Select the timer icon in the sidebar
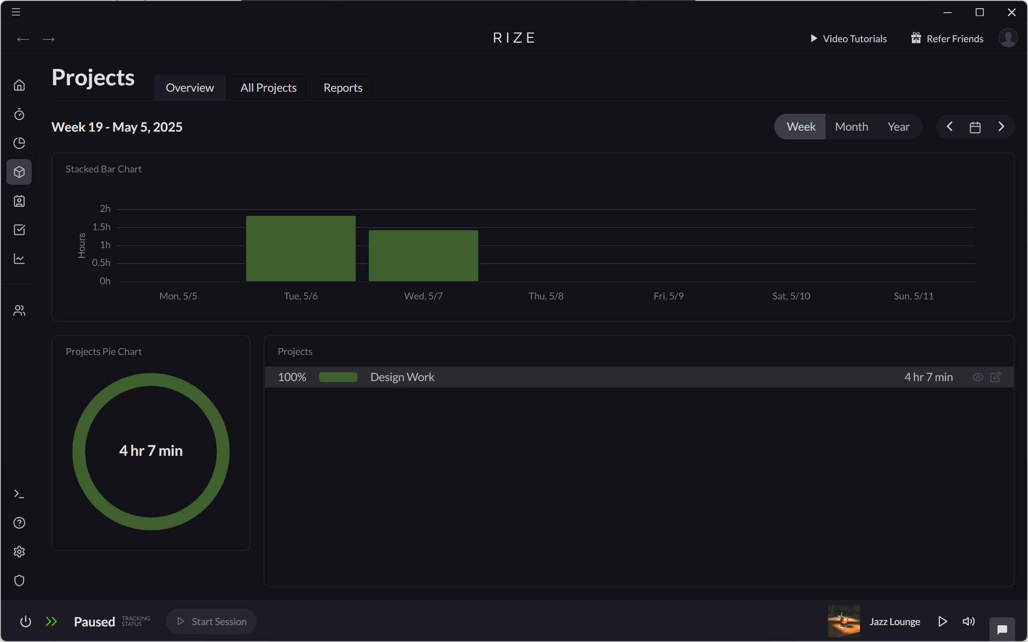This screenshot has width=1028, height=642. pos(19,114)
